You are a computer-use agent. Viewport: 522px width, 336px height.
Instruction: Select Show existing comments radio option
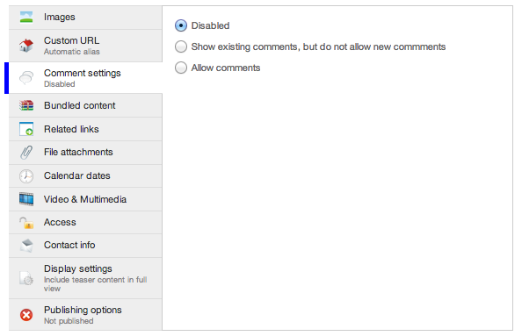[181, 46]
